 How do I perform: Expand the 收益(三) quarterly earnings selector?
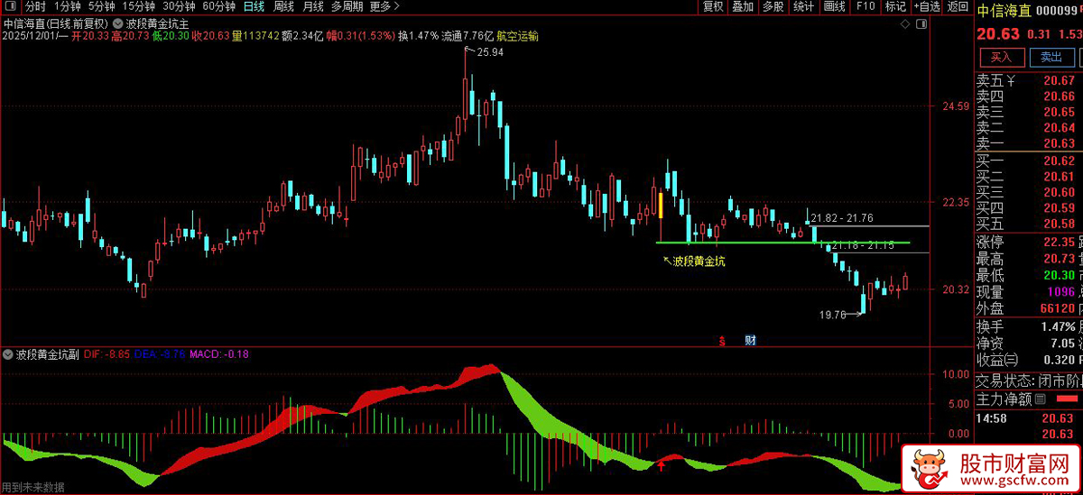click(999, 361)
